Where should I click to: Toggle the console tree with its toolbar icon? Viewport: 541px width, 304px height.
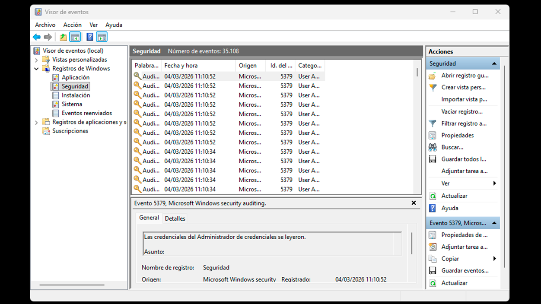click(x=75, y=37)
